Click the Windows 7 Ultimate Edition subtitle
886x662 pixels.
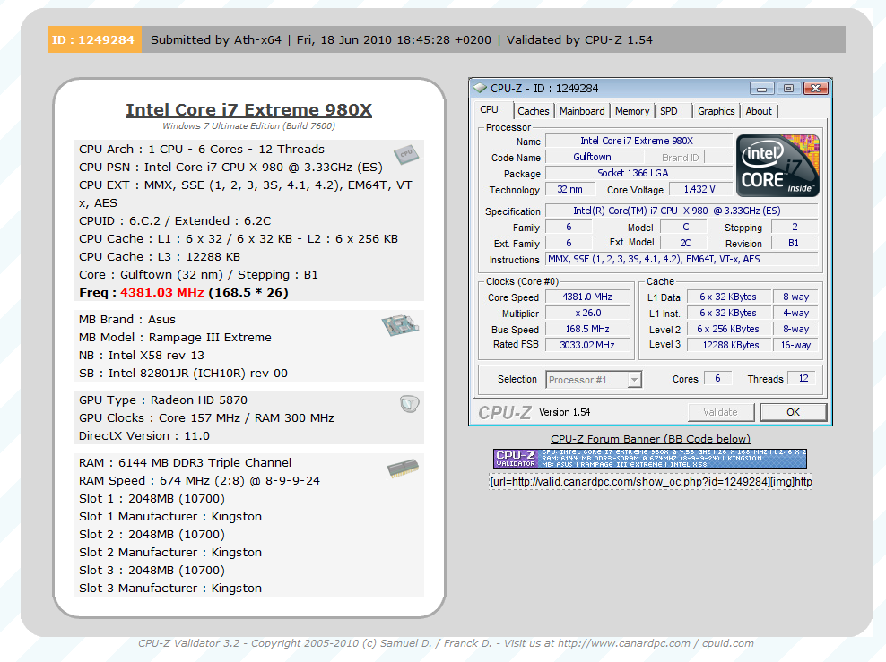[x=248, y=125]
